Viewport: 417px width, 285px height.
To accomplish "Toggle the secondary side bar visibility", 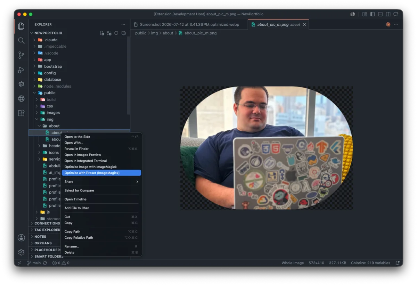I will [x=388, y=14].
